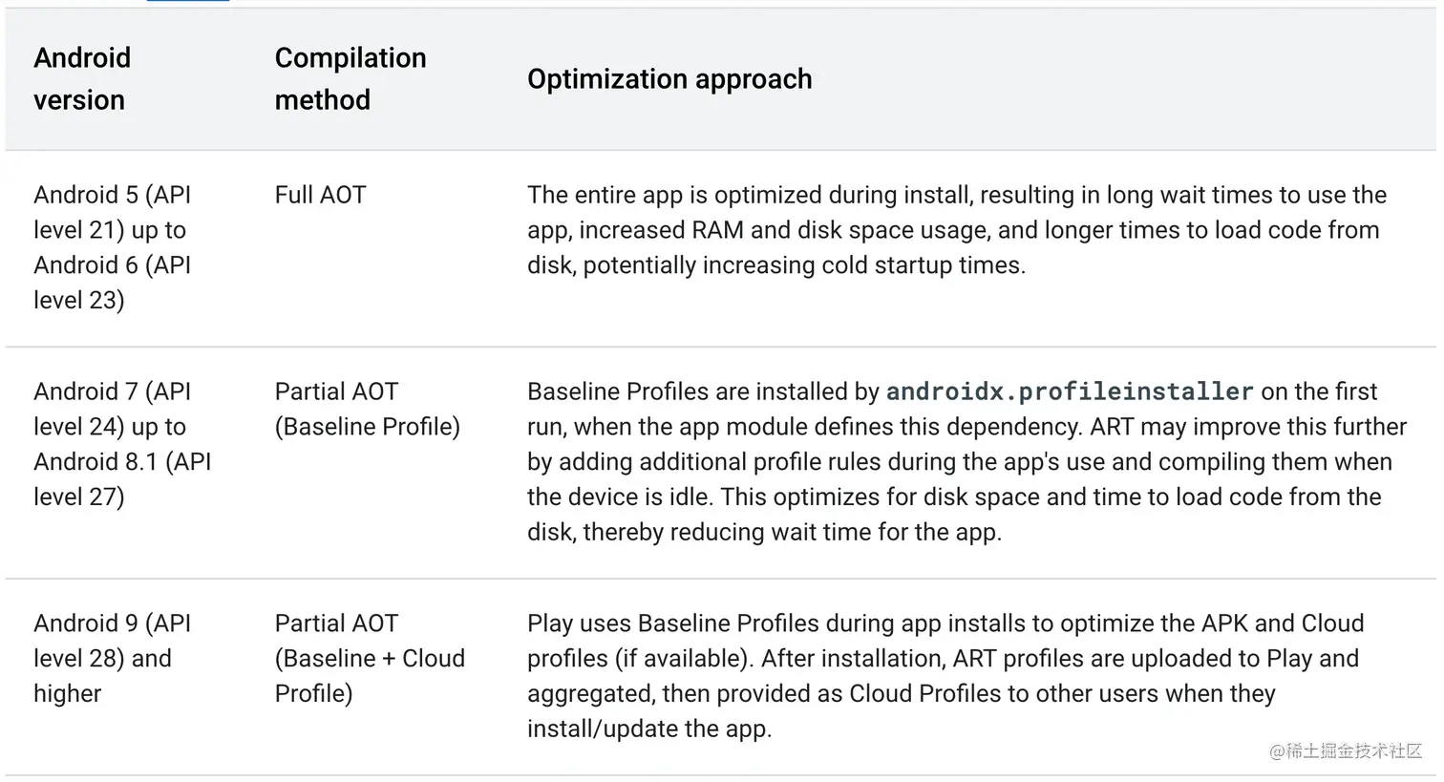The image size is (1444, 782).
Task: Click 'disk, thereby reducing wait time' line
Action: pos(765,532)
